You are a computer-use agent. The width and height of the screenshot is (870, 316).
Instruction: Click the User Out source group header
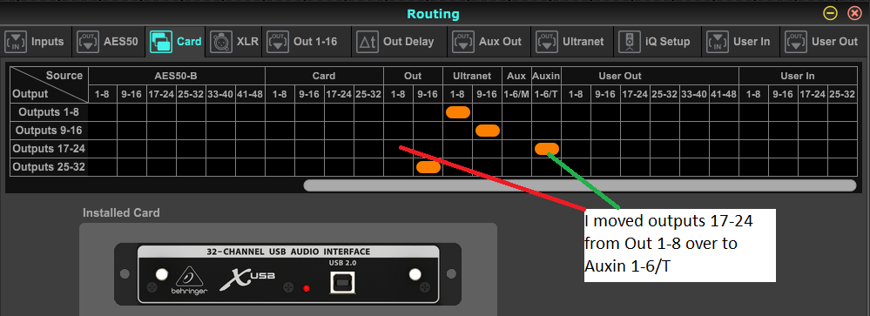click(x=650, y=76)
